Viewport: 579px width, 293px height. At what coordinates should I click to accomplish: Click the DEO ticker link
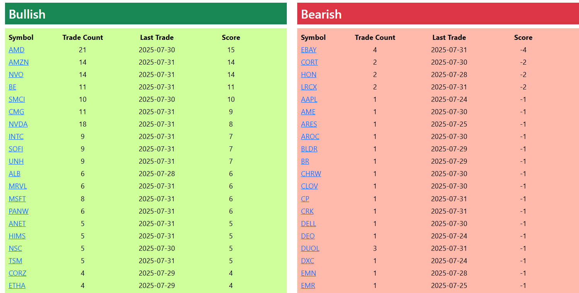(x=308, y=236)
